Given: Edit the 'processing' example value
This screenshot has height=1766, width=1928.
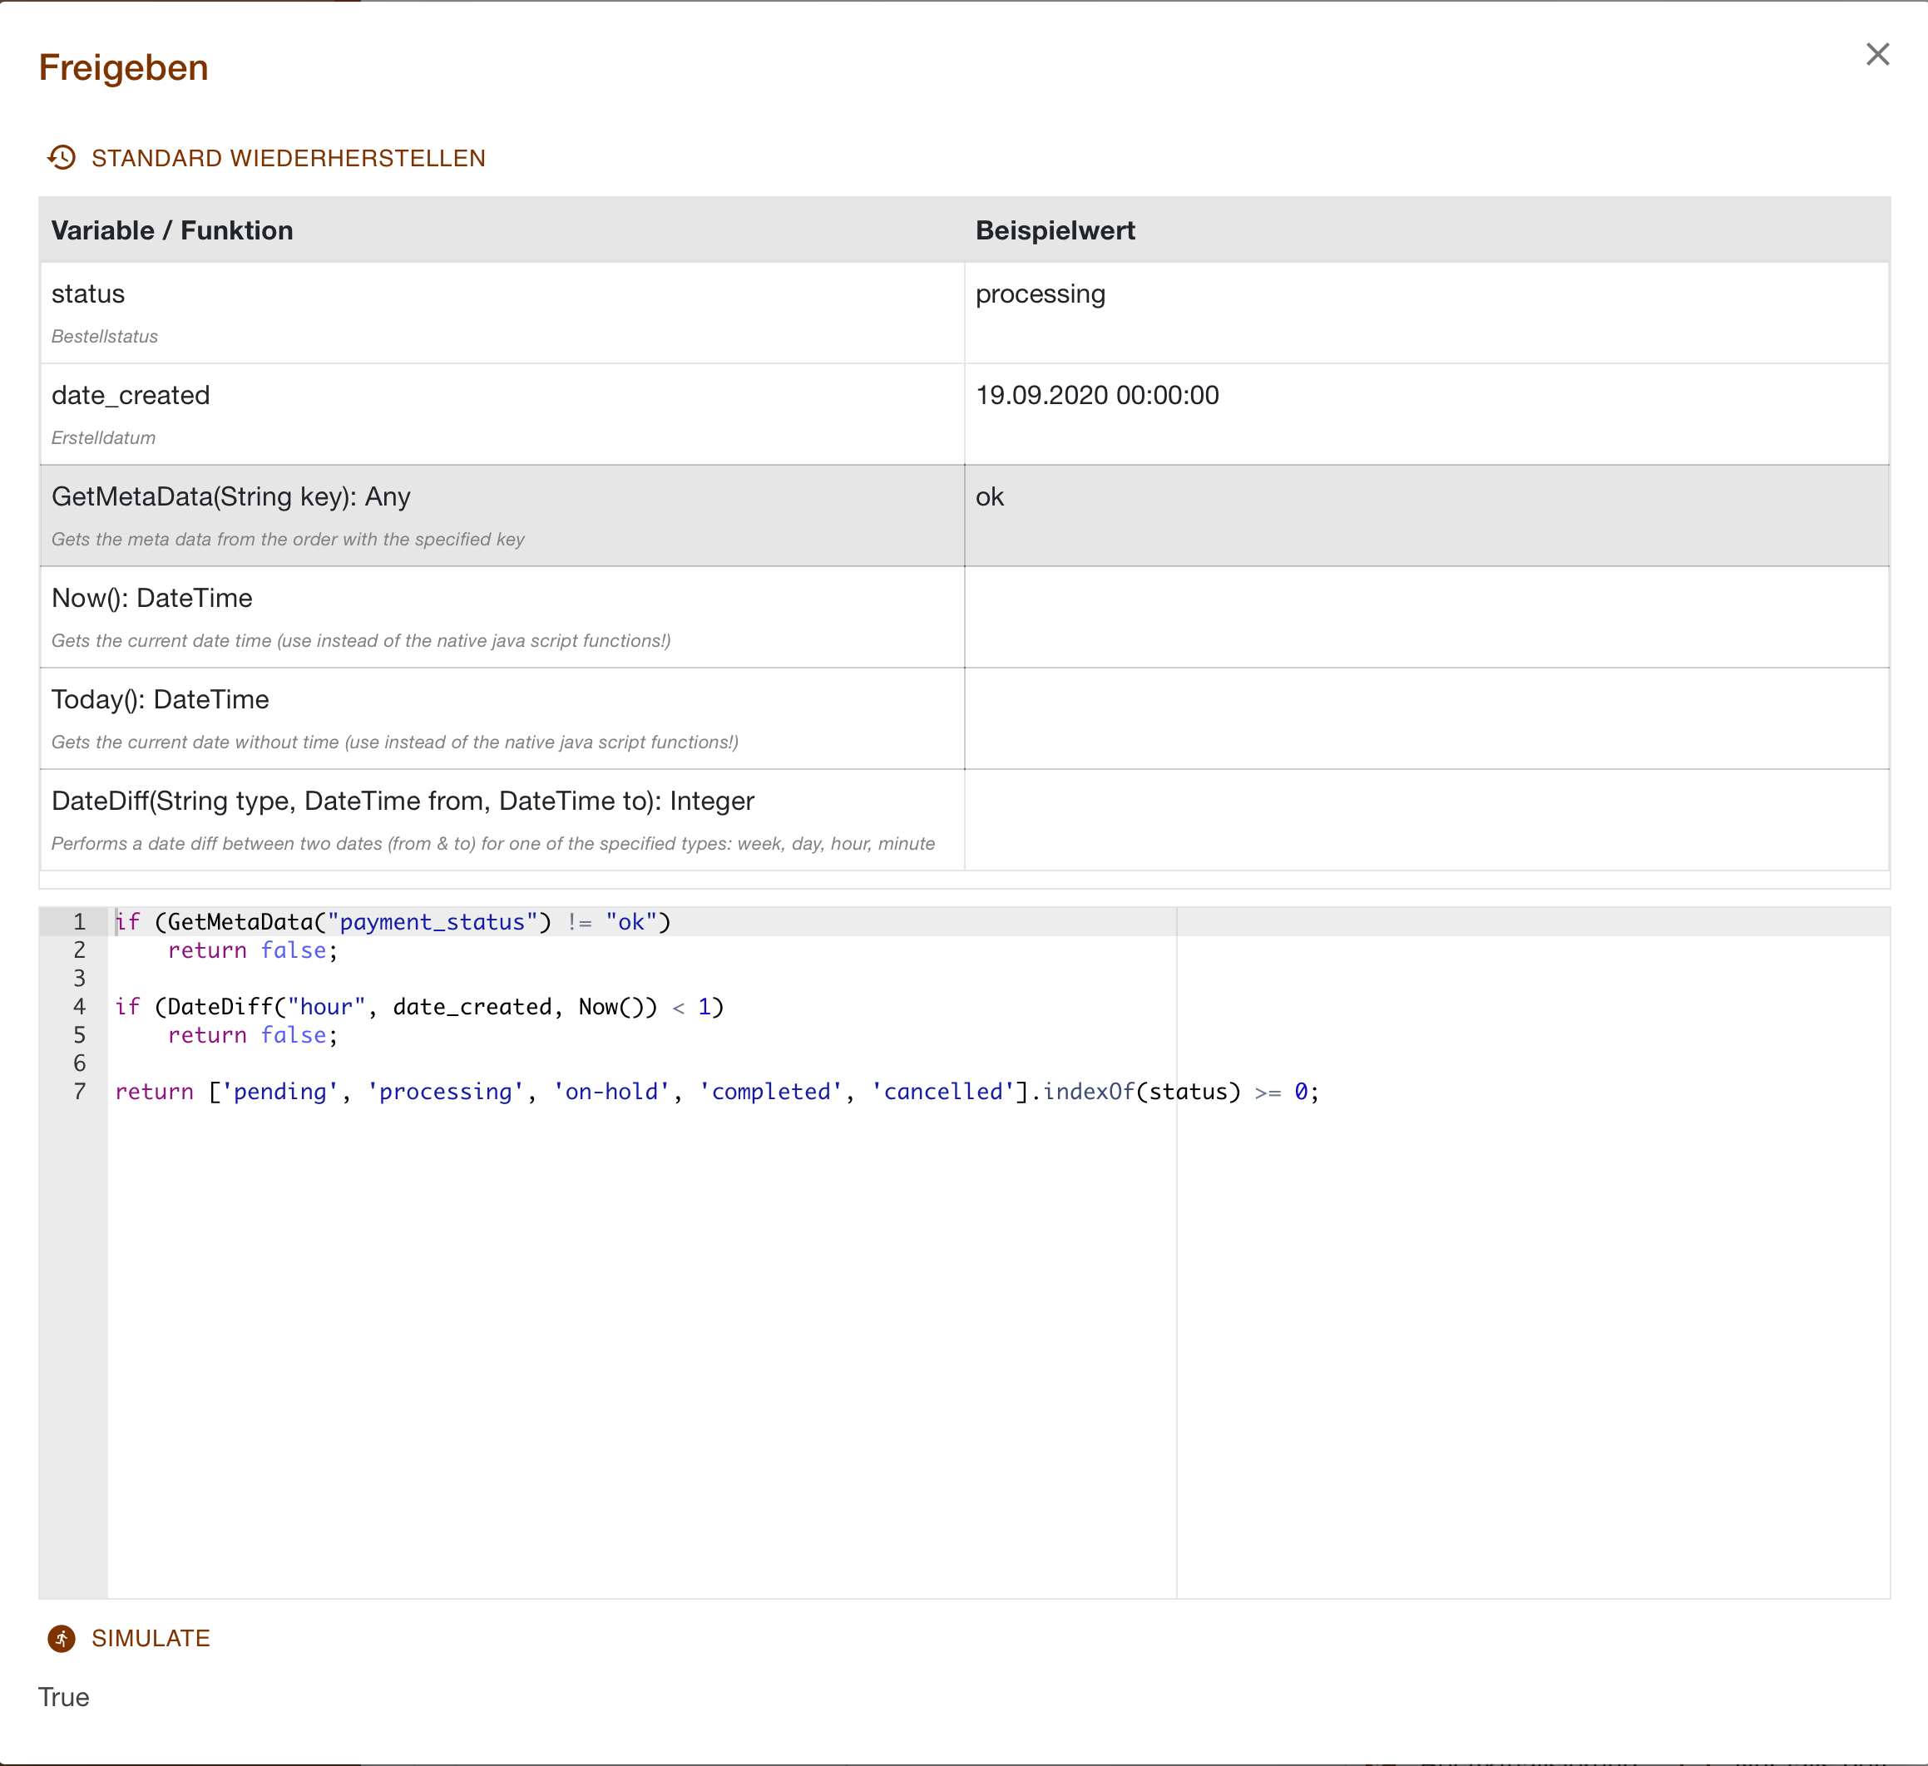Looking at the screenshot, I should click(1040, 294).
